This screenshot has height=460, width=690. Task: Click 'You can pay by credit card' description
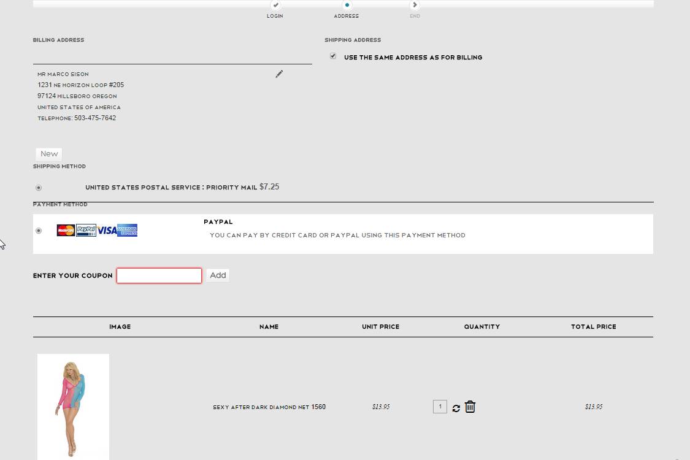(337, 235)
